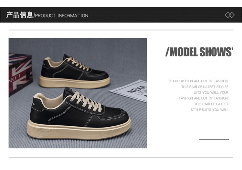Click the front black sneaker in photo
The width and height of the screenshot is (242, 170).
(x=79, y=114)
